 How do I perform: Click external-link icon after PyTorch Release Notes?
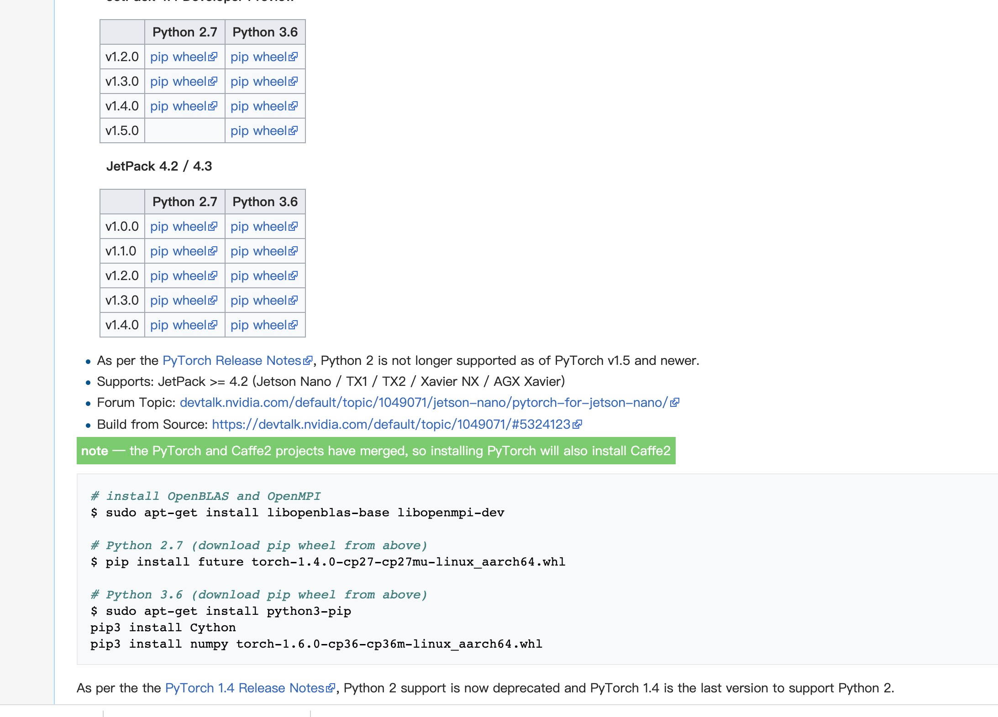point(308,361)
